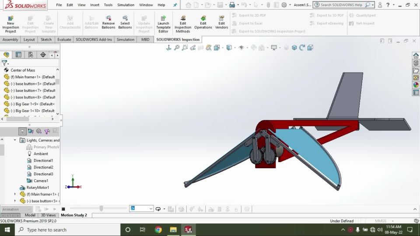420x236 pixels.
Task: Click Launch Template Editor icon
Action: tap(163, 19)
